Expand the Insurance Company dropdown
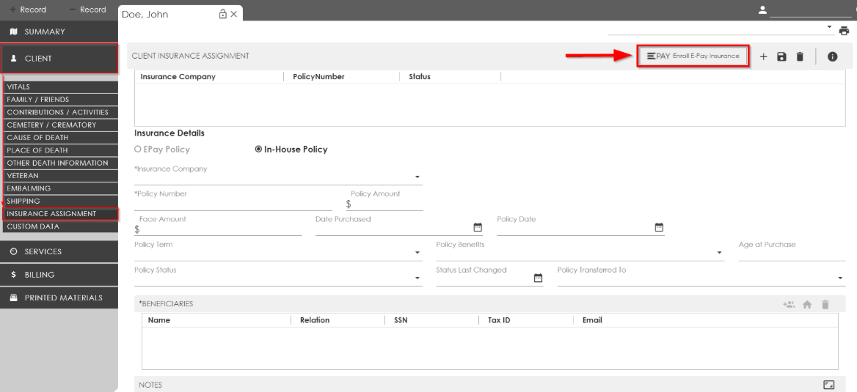Viewport: 857px width, 392px height. pyautogui.click(x=417, y=177)
